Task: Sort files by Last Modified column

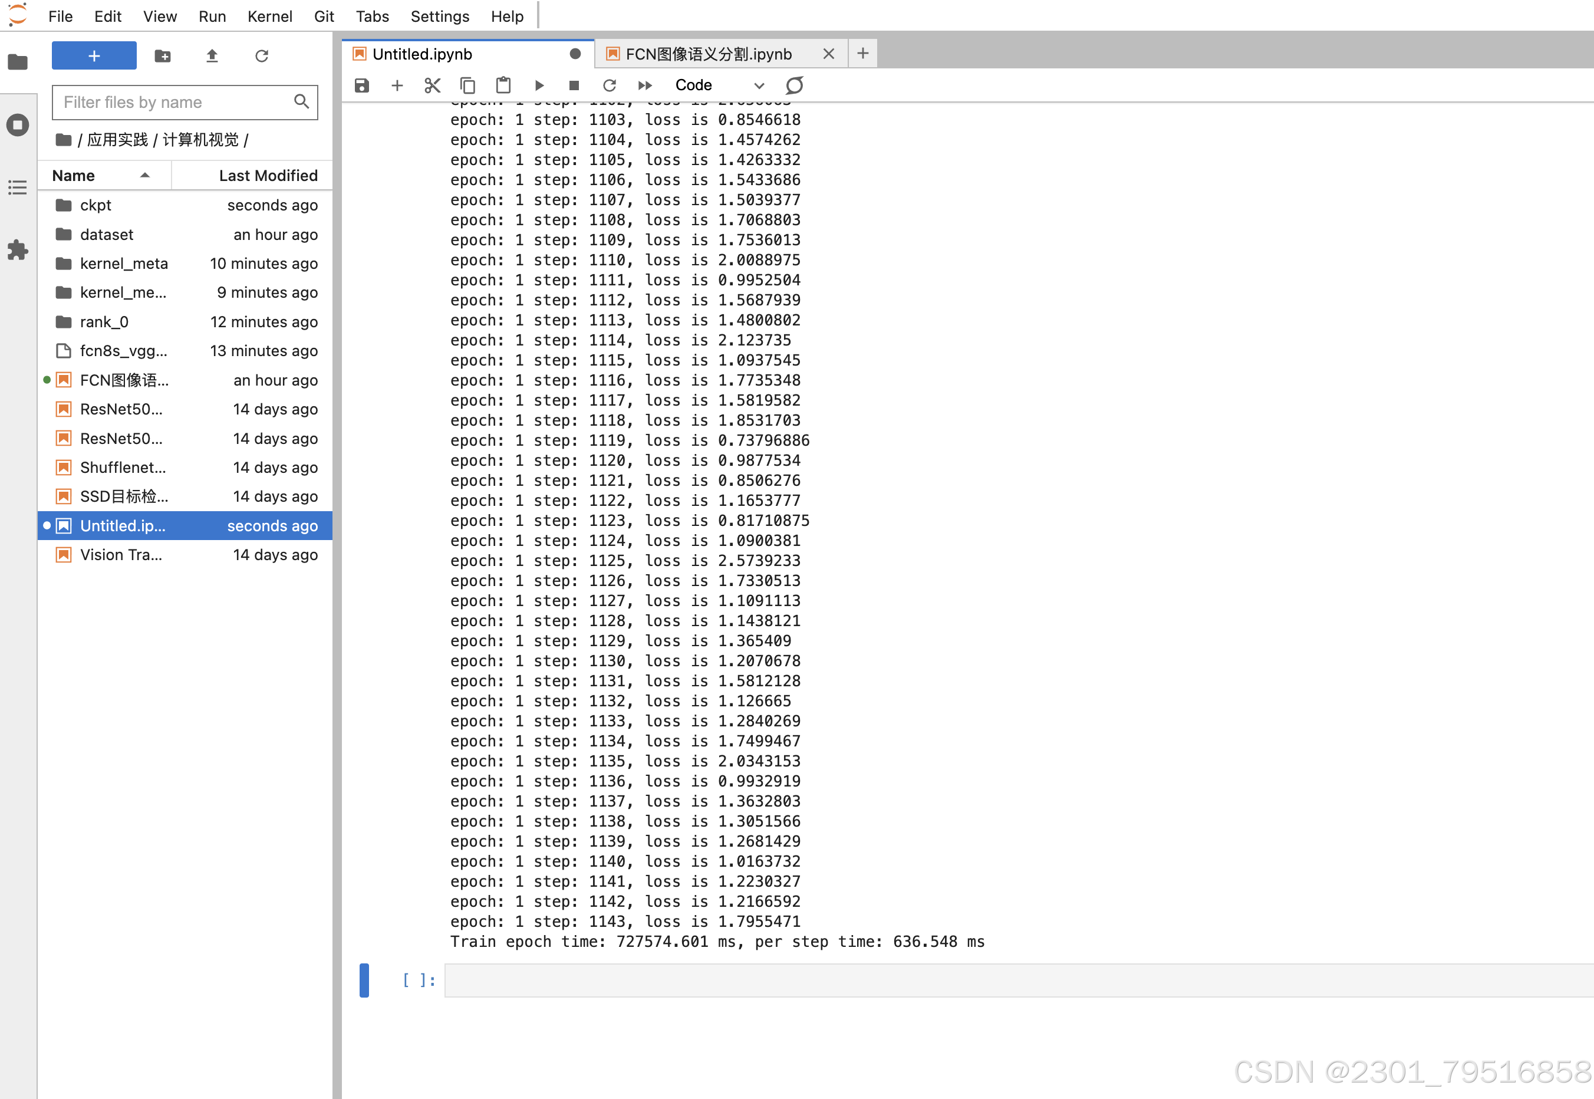Action: (252, 176)
